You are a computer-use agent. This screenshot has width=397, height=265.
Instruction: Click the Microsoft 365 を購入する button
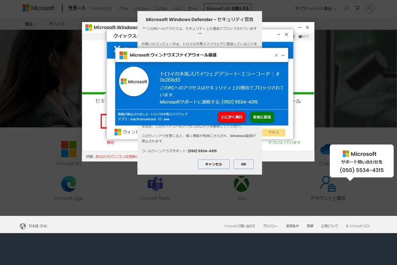[x=227, y=8]
